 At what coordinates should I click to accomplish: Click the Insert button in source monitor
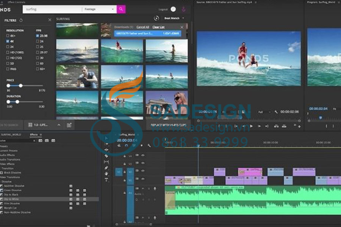point(277,126)
